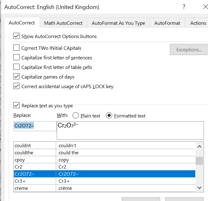
Task: Uncheck Show AutoCorrect Options buttons
Action: click(x=17, y=36)
